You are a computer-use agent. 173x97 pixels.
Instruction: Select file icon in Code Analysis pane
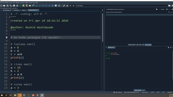(x=157, y=9)
